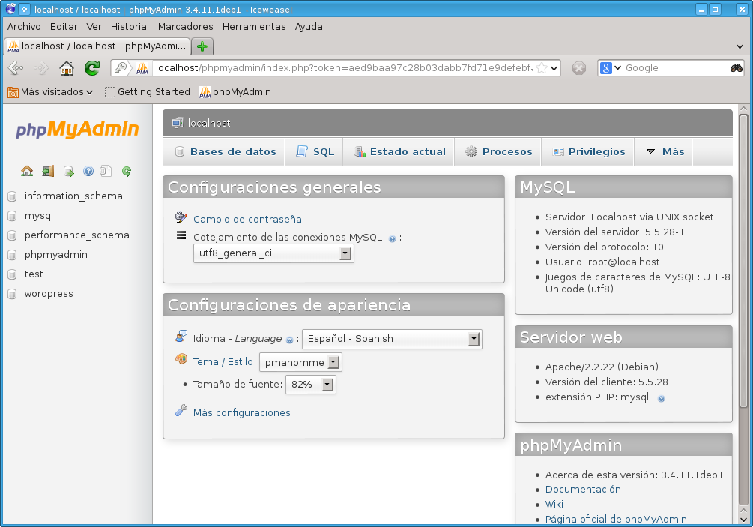Image resolution: width=753 pixels, height=527 pixels.
Task: Click the info icon after extensión PHP: mysqli
Action: pyautogui.click(x=662, y=398)
